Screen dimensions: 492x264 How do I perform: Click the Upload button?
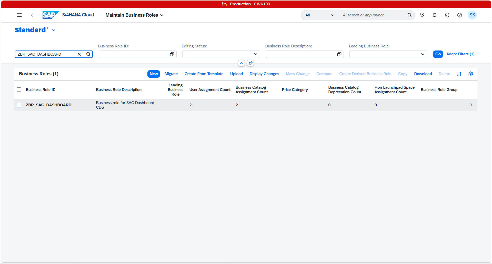237,74
